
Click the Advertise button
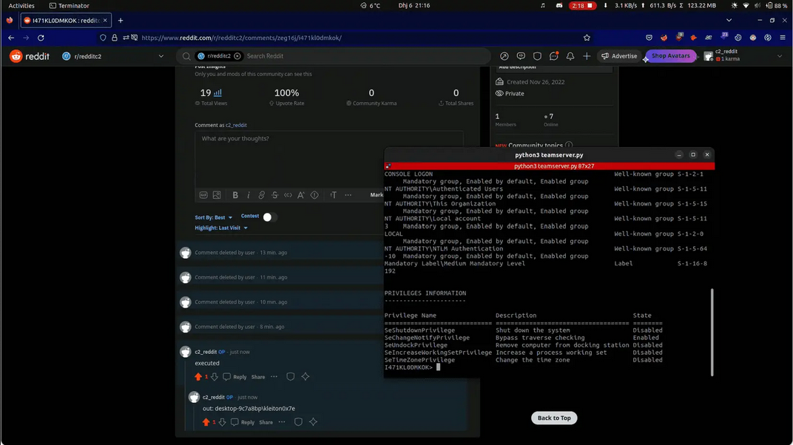click(x=619, y=56)
